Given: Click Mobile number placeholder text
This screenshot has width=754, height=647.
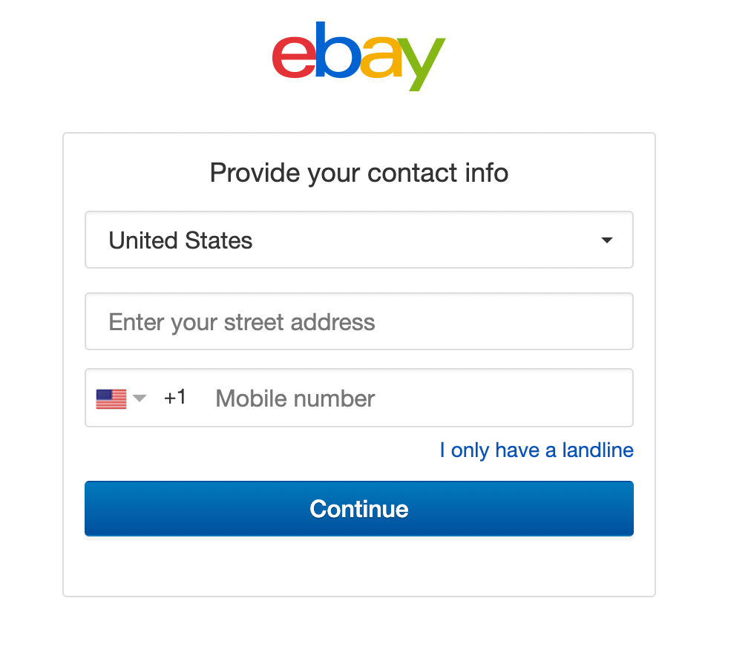Looking at the screenshot, I should pyautogui.click(x=295, y=398).
